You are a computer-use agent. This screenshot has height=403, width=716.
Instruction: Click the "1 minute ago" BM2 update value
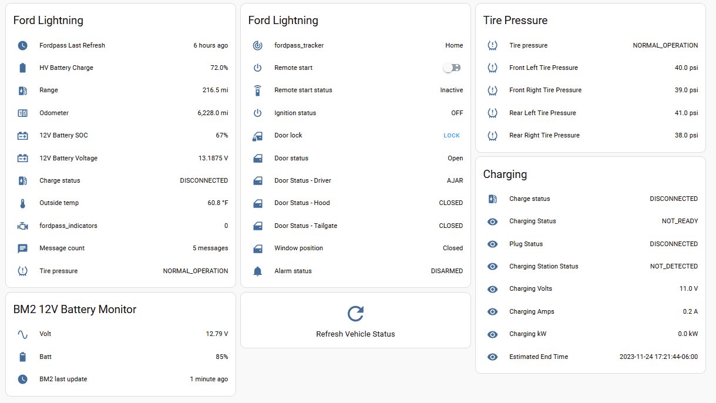click(209, 380)
